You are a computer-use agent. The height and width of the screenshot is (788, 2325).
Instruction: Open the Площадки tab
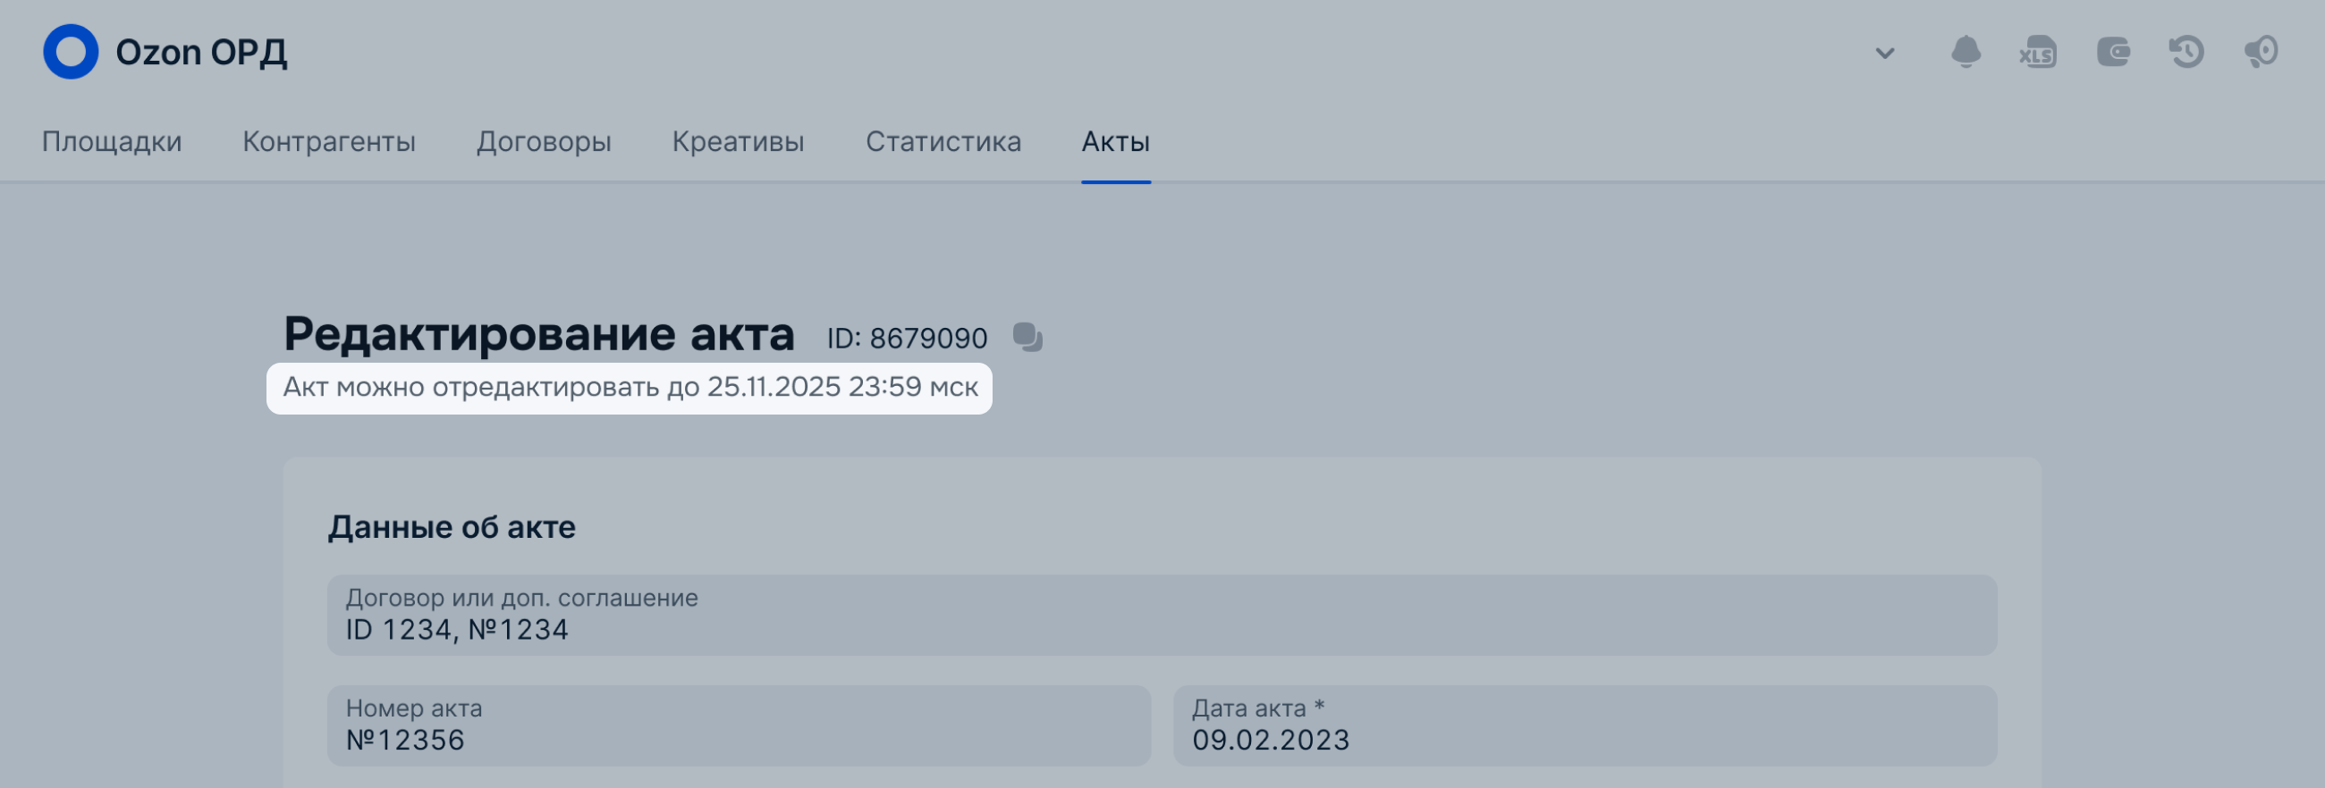(x=112, y=141)
